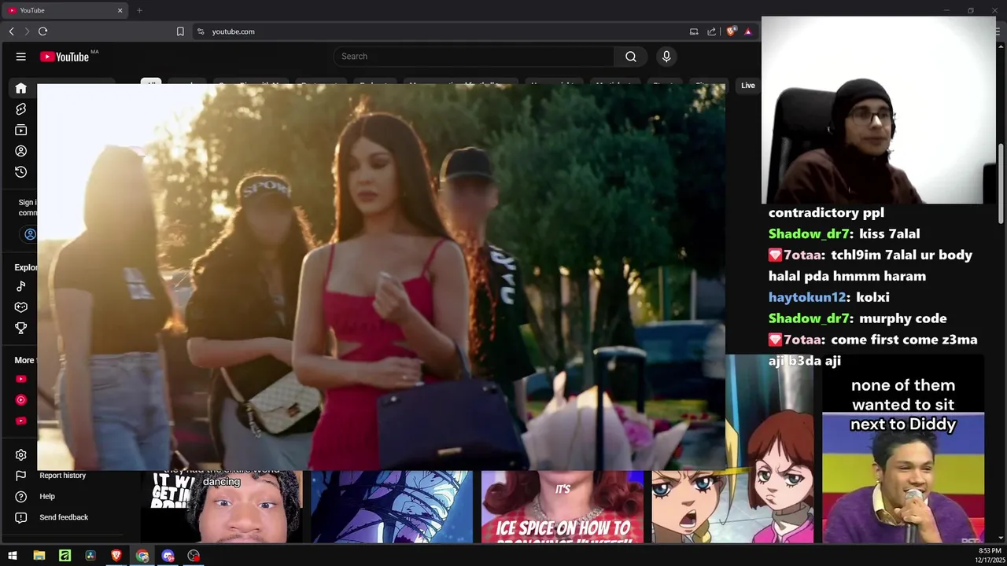
Task: Open the Brave Shields lion icon
Action: click(731, 31)
